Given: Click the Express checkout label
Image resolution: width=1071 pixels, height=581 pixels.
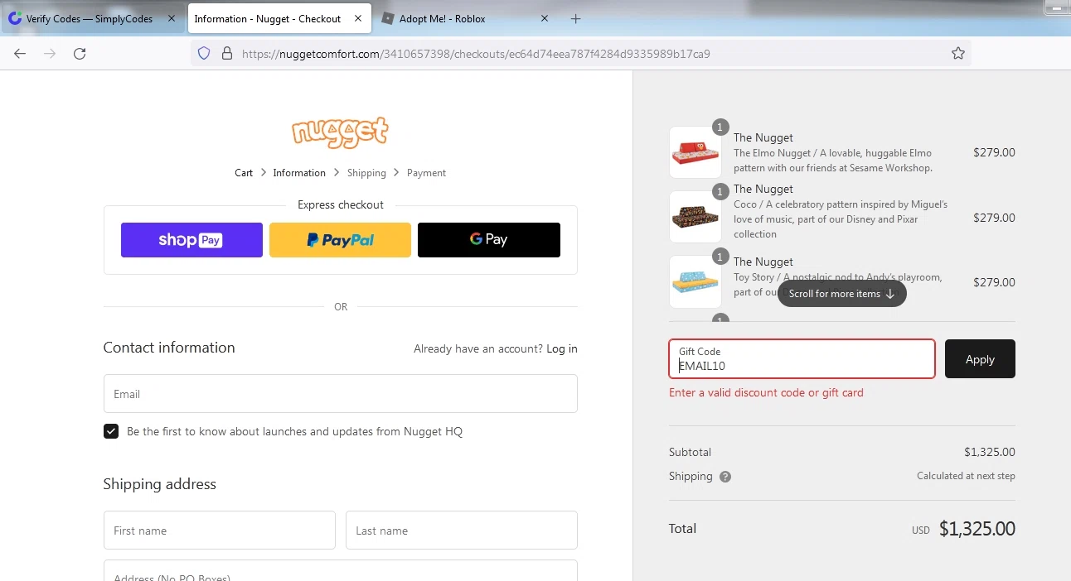Looking at the screenshot, I should 341,204.
